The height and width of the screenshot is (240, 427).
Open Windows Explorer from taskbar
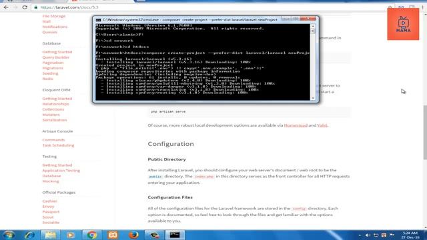tap(50, 235)
